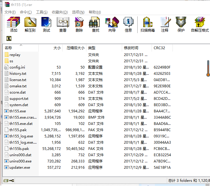Click CRC32 value 5AE18F1A

162,168
